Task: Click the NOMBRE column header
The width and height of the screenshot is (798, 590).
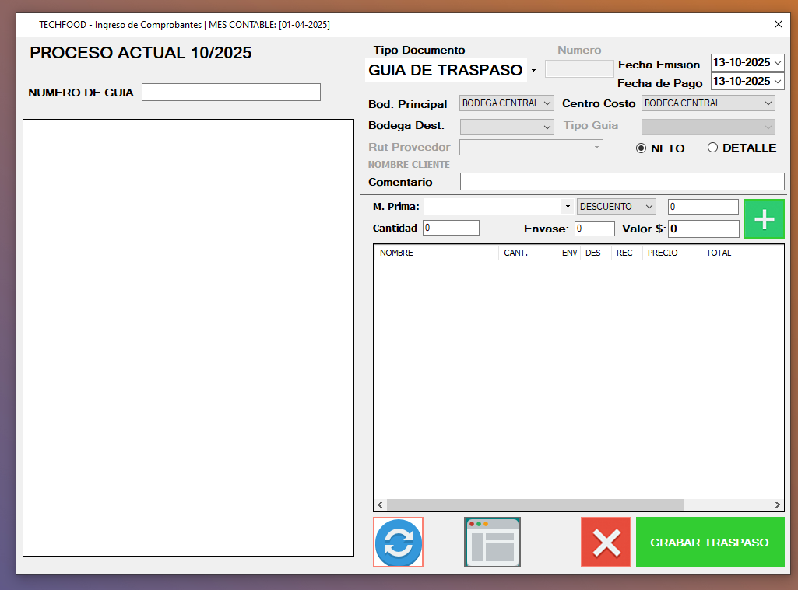Action: point(436,253)
